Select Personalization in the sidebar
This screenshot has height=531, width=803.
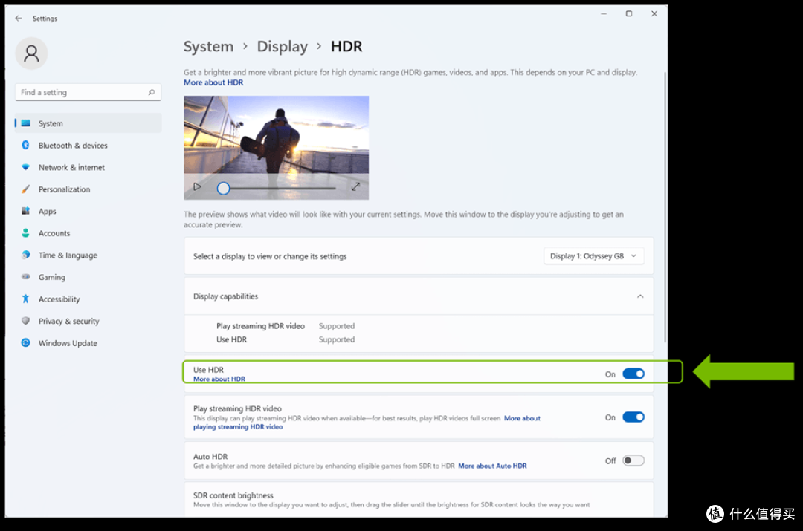click(x=88, y=189)
